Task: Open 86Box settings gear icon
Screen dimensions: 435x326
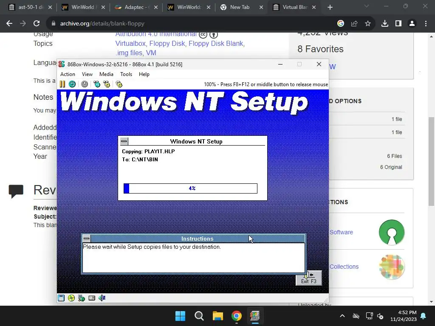Action: tap(119, 84)
